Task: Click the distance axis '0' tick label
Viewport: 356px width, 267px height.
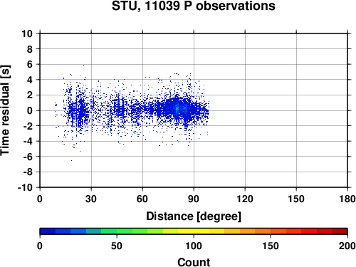Action: coord(40,199)
